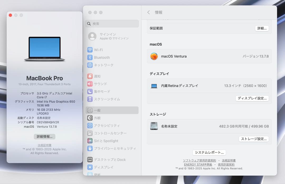Click the MacBook Pro laptop image
This screenshot has height=184, width=285.
(x=45, y=49)
